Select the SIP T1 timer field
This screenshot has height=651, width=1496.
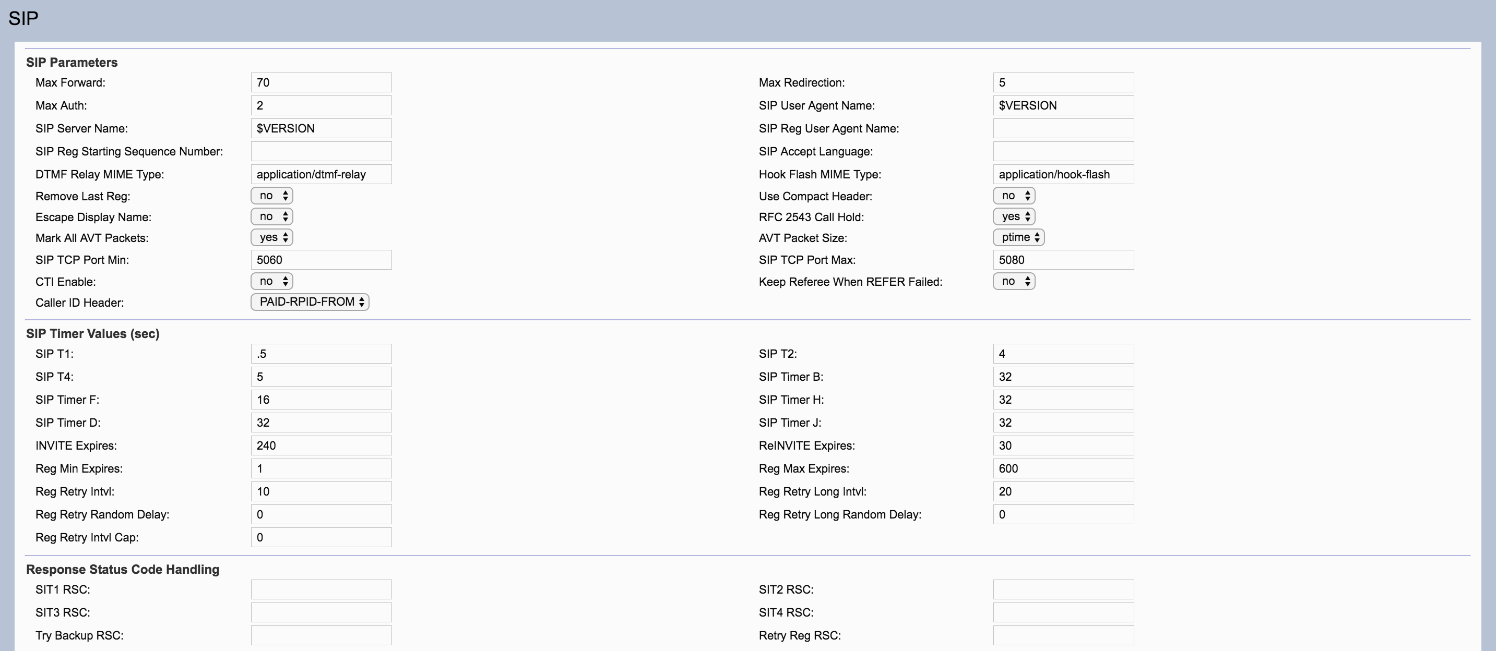point(321,354)
